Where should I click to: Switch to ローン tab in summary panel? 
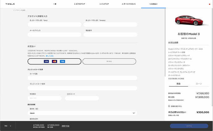pos(199,84)
